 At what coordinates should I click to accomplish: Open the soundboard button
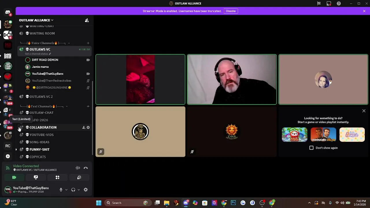pyautogui.click(x=79, y=177)
